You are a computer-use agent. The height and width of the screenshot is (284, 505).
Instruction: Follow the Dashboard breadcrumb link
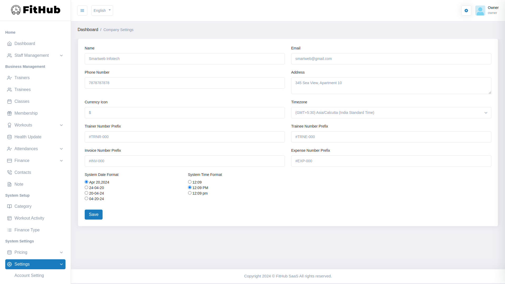(88, 30)
